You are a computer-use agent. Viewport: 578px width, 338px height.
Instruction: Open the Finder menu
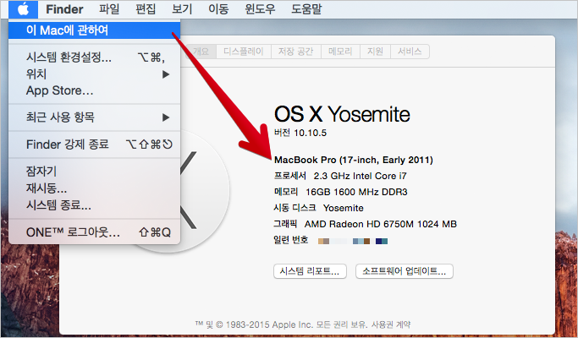64,9
